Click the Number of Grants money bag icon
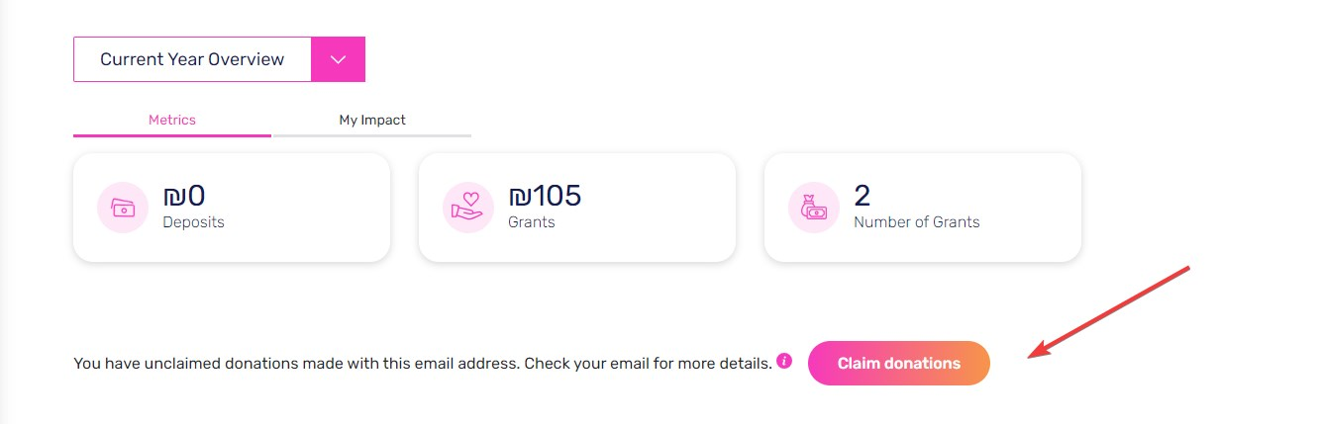 tap(813, 208)
